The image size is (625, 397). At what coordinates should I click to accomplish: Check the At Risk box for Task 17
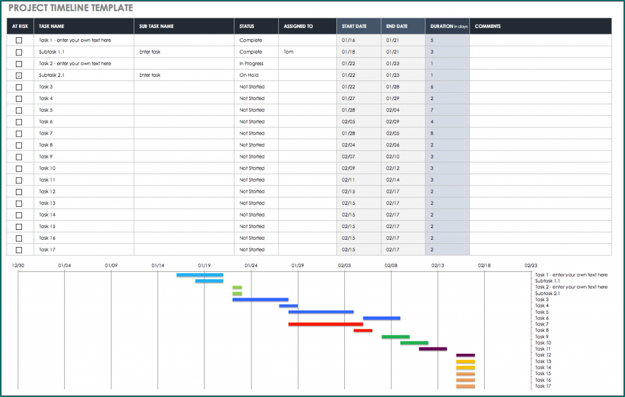[19, 249]
